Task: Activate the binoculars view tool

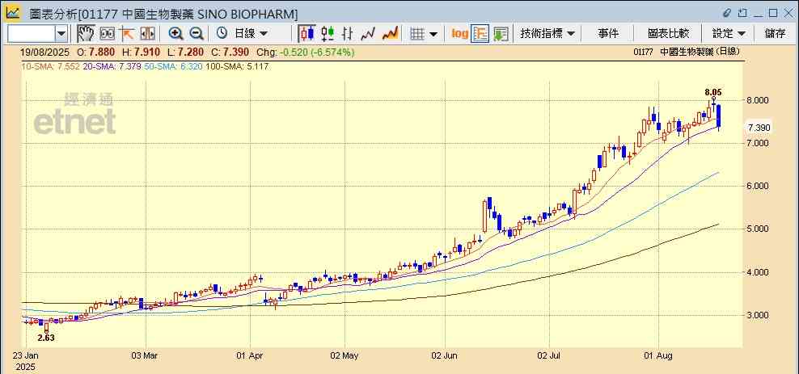Action: coord(107,34)
